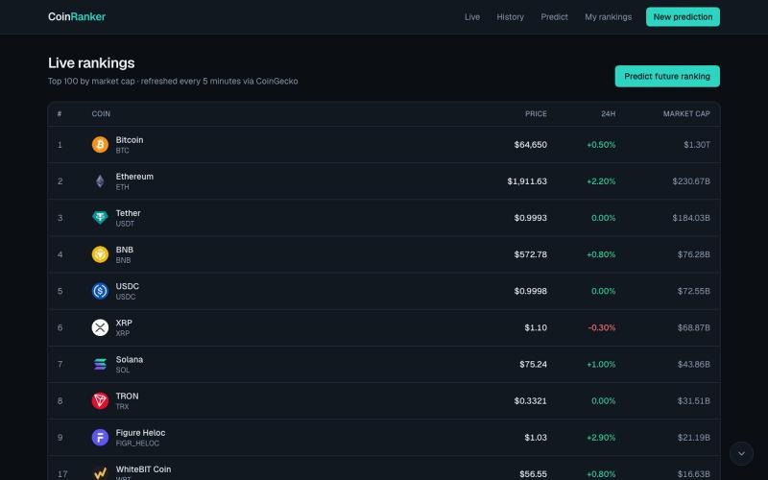Screen dimensions: 768x480
Task: Select the Bitcoin name text
Action: pyautogui.click(x=130, y=139)
